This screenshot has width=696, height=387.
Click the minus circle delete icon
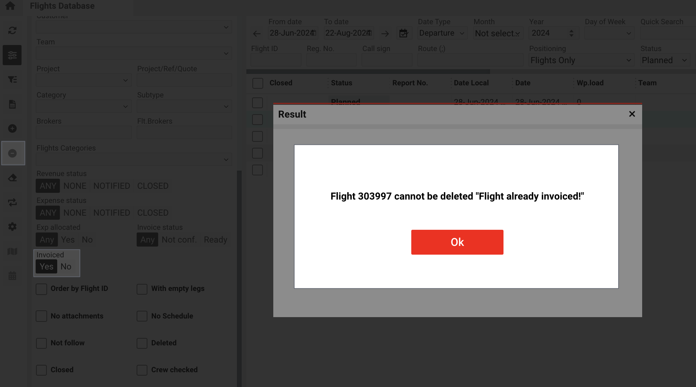(x=12, y=154)
